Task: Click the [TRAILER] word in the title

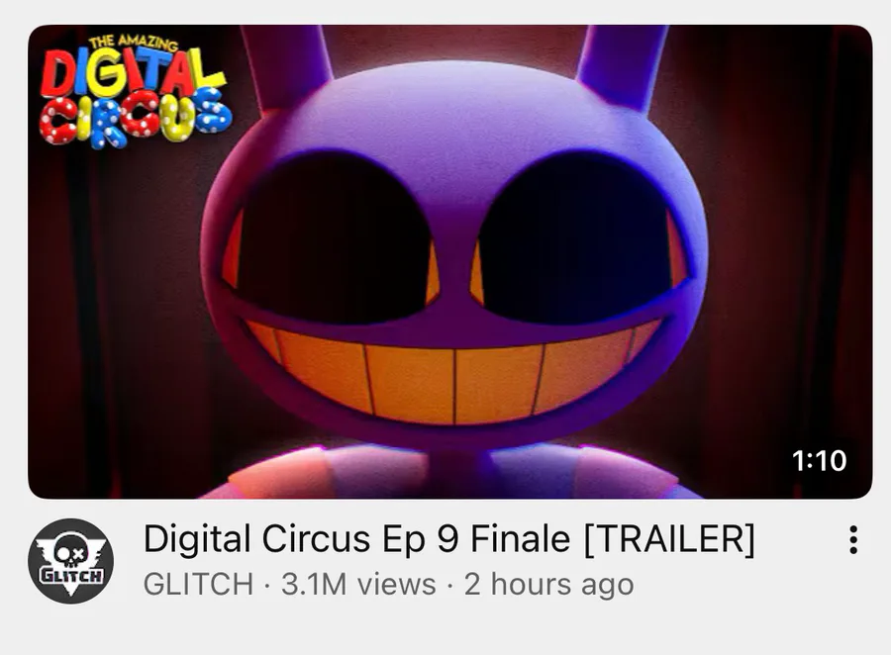Action: tap(669, 538)
